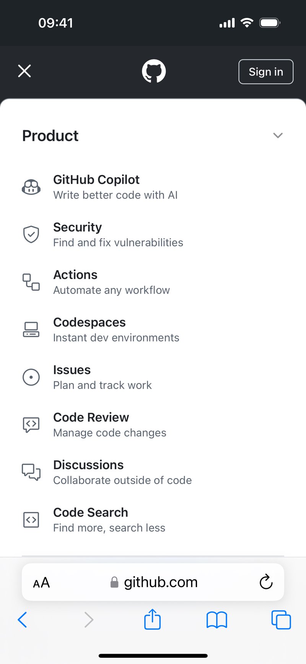Close the navigation menu with X
The image size is (306, 664).
pos(24,71)
